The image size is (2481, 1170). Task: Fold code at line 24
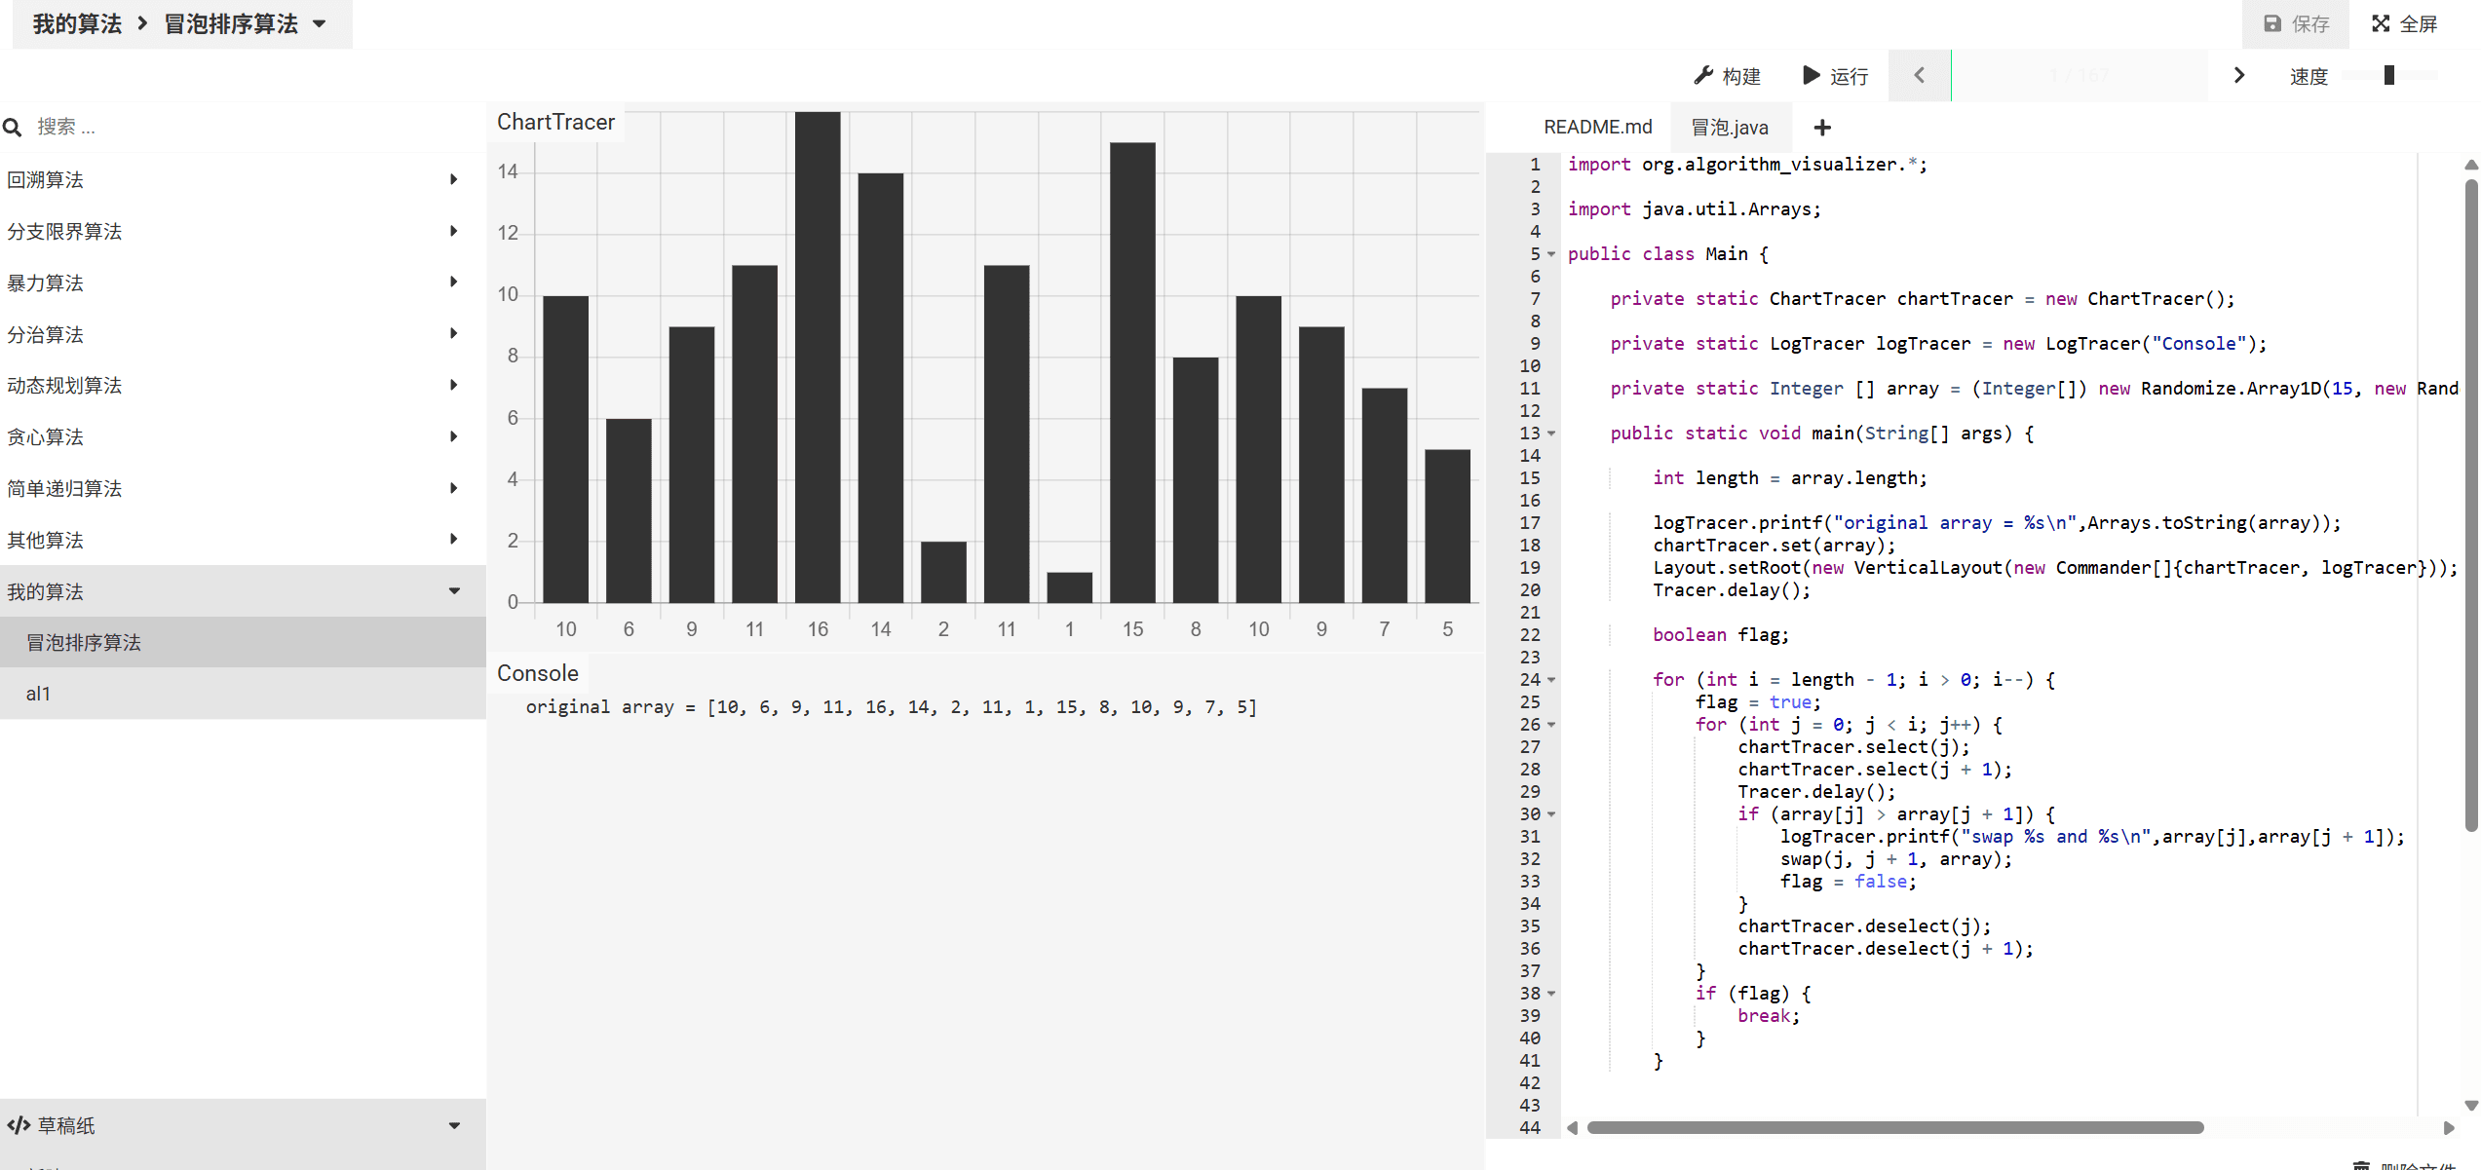point(1551,680)
